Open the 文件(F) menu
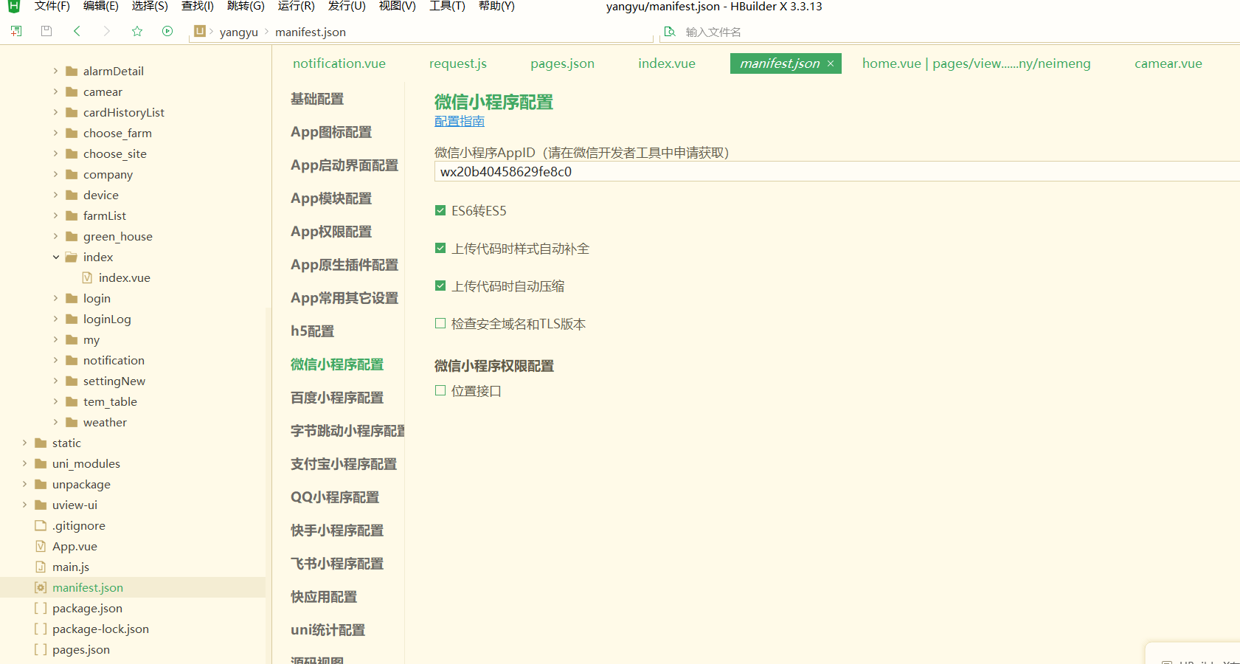This screenshot has height=664, width=1240. [x=52, y=7]
